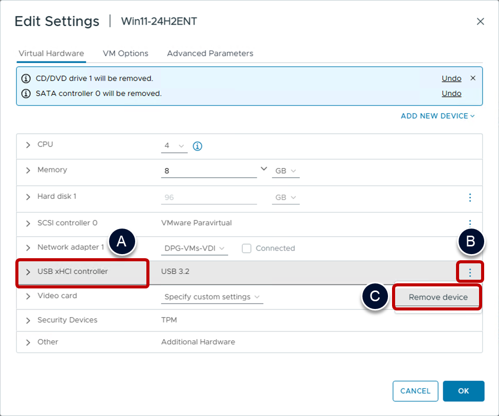
Task: Open Video card custom settings dropdown
Action: 212,297
